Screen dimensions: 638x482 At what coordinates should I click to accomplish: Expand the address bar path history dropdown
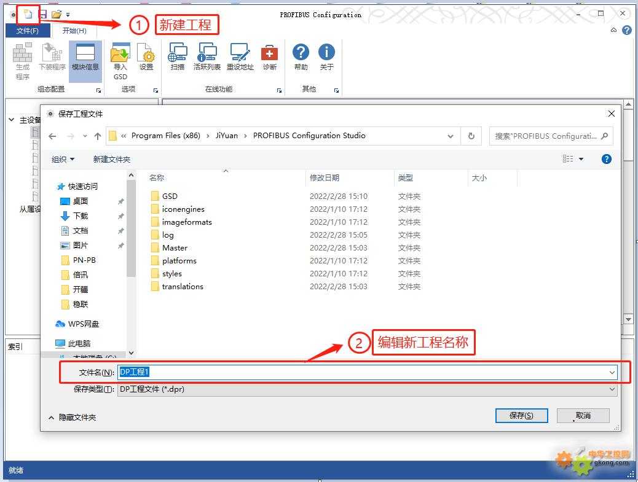pyautogui.click(x=451, y=136)
